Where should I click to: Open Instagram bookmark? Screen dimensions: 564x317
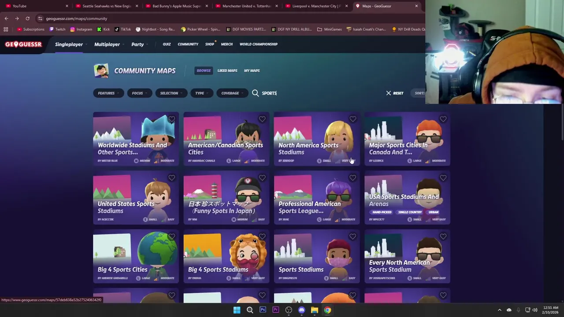(81, 29)
